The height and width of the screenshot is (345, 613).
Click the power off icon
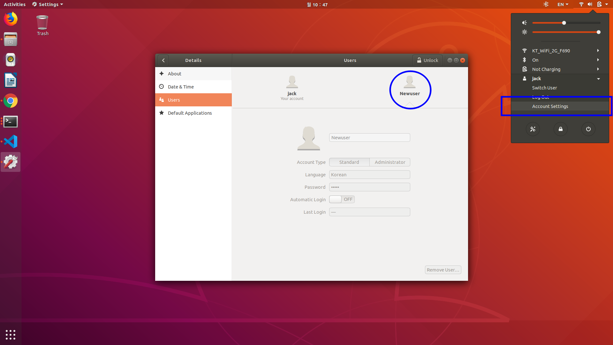(588, 129)
